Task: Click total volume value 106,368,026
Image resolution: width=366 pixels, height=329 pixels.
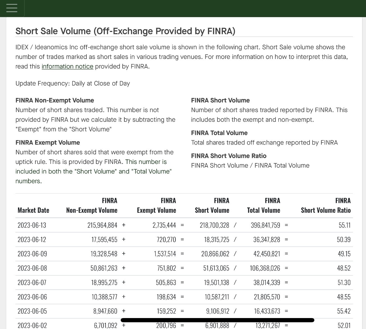Action: pos(265,268)
